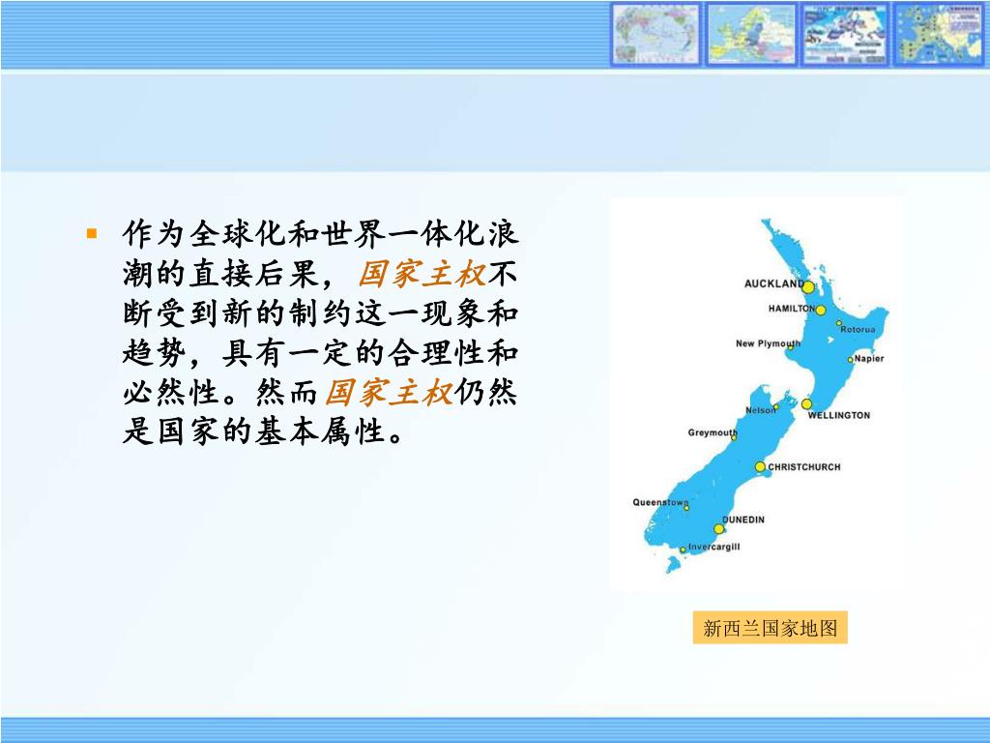
Task: Click the AUCKLAND map label
Action: tap(773, 283)
